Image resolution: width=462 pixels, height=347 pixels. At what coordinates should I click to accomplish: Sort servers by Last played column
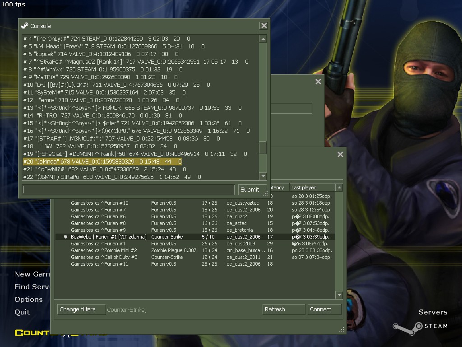pyautogui.click(x=311, y=188)
